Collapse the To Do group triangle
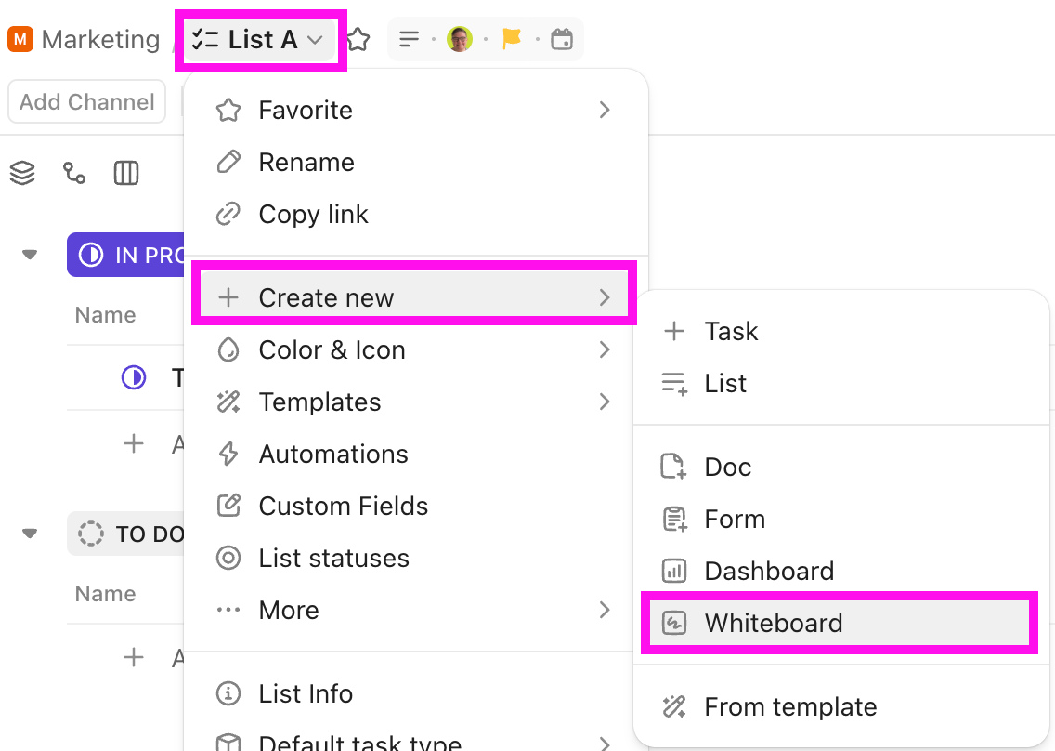This screenshot has width=1055, height=751. (x=30, y=534)
